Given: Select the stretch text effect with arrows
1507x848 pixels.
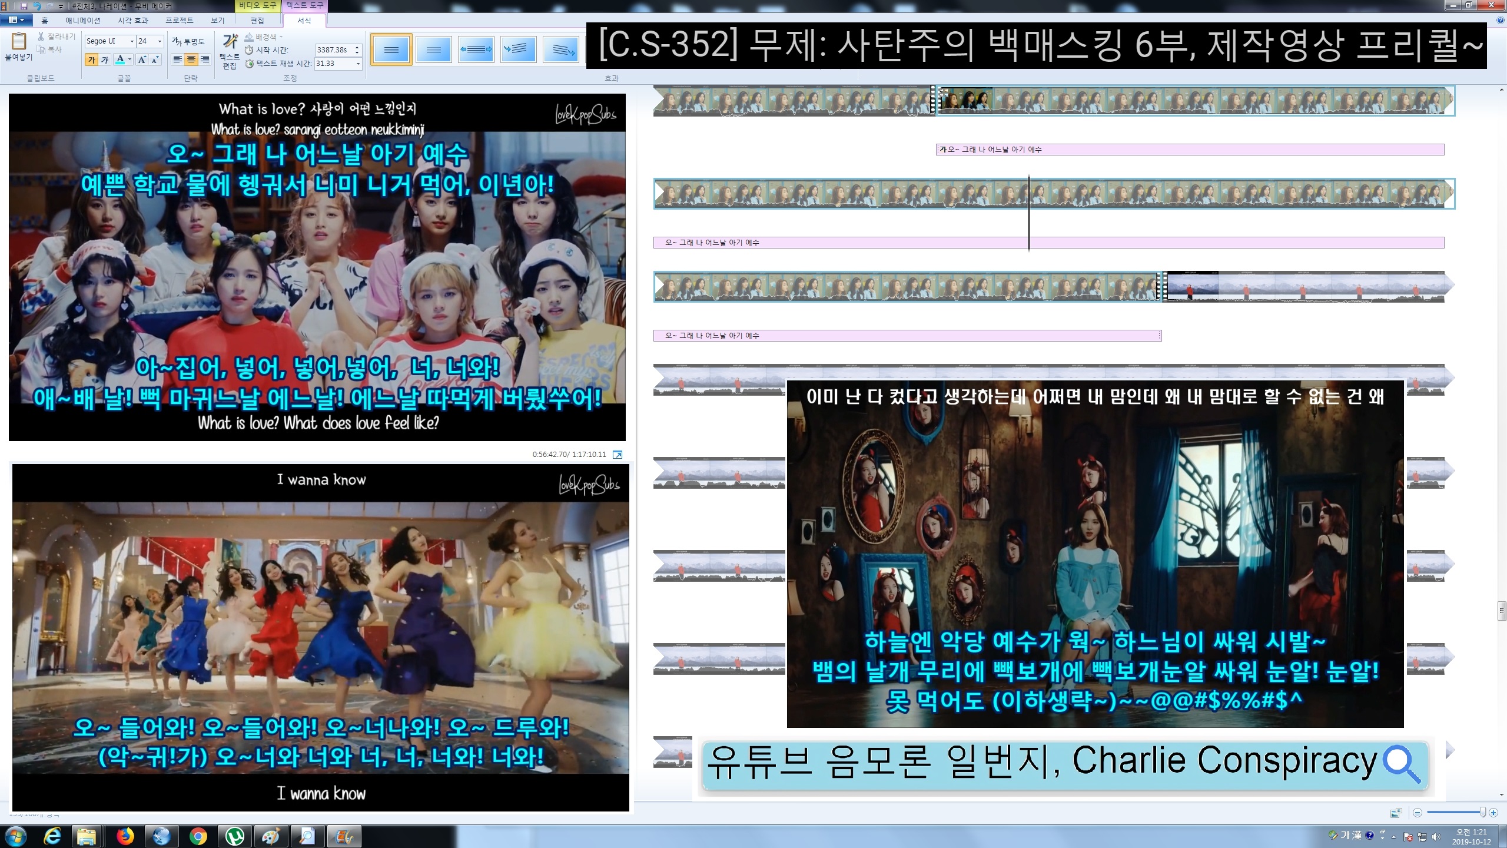Looking at the screenshot, I should pyautogui.click(x=476, y=49).
